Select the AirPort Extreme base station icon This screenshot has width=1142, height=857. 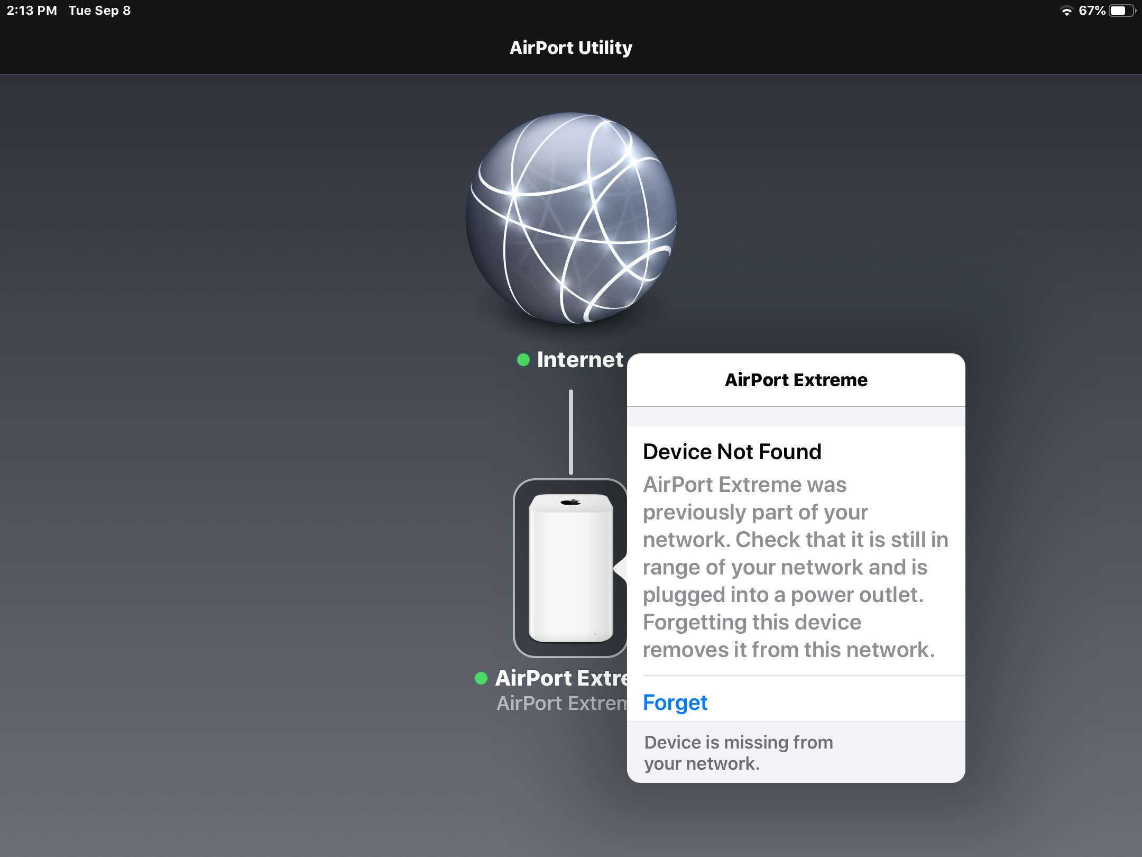pyautogui.click(x=570, y=568)
